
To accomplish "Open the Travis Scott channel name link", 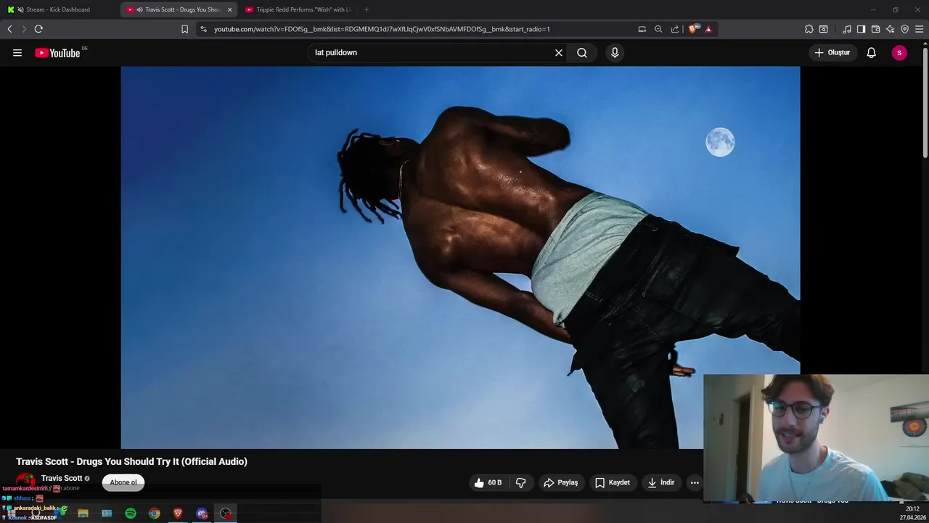I will pos(62,478).
